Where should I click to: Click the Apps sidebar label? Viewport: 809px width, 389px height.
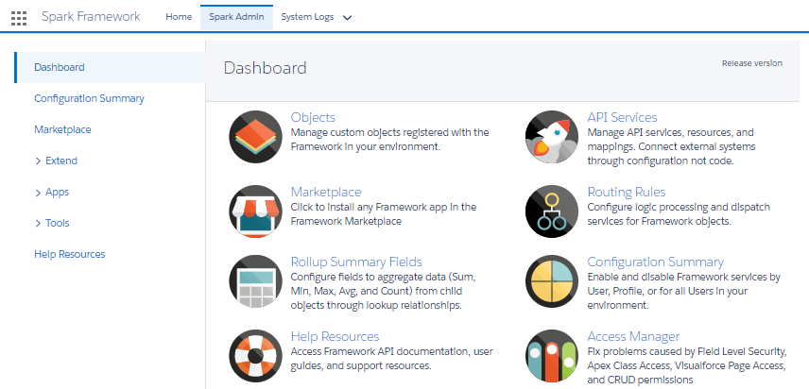58,192
